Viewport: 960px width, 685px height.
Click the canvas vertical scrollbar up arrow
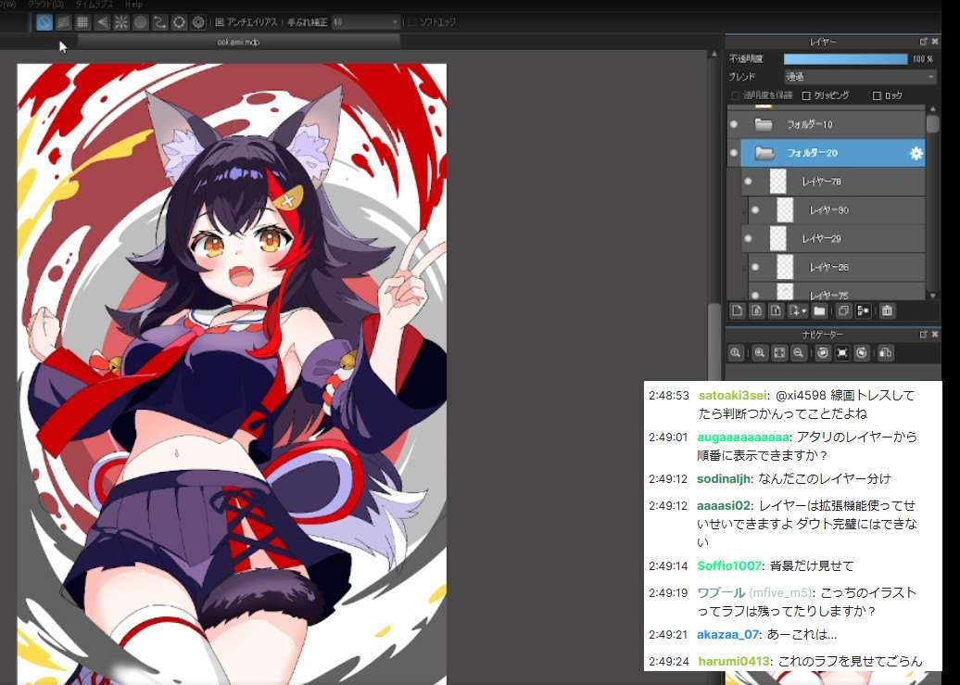pos(714,55)
